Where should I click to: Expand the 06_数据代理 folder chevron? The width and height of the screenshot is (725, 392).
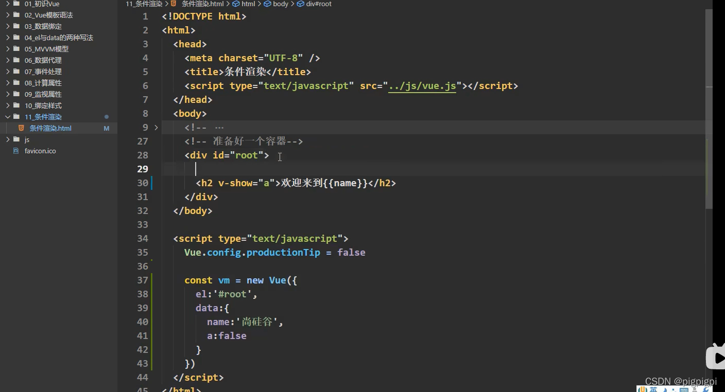point(8,60)
